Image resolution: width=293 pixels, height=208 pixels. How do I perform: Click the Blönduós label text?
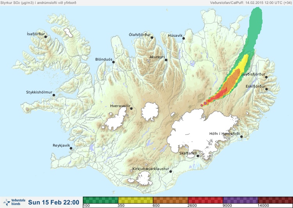pyautogui.click(x=104, y=59)
